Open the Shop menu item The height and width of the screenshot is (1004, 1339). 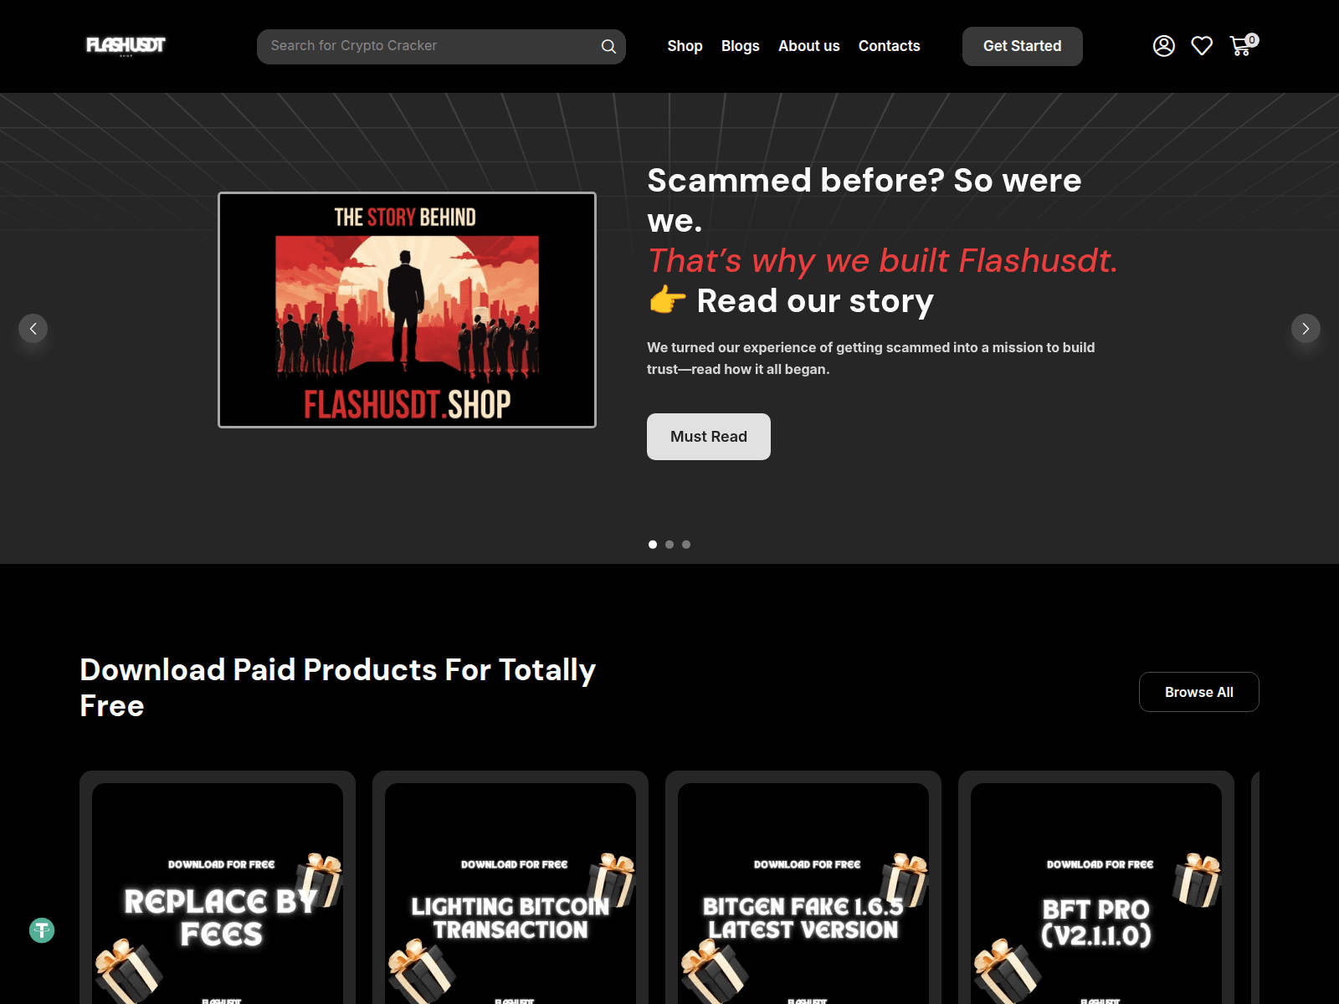click(x=685, y=46)
